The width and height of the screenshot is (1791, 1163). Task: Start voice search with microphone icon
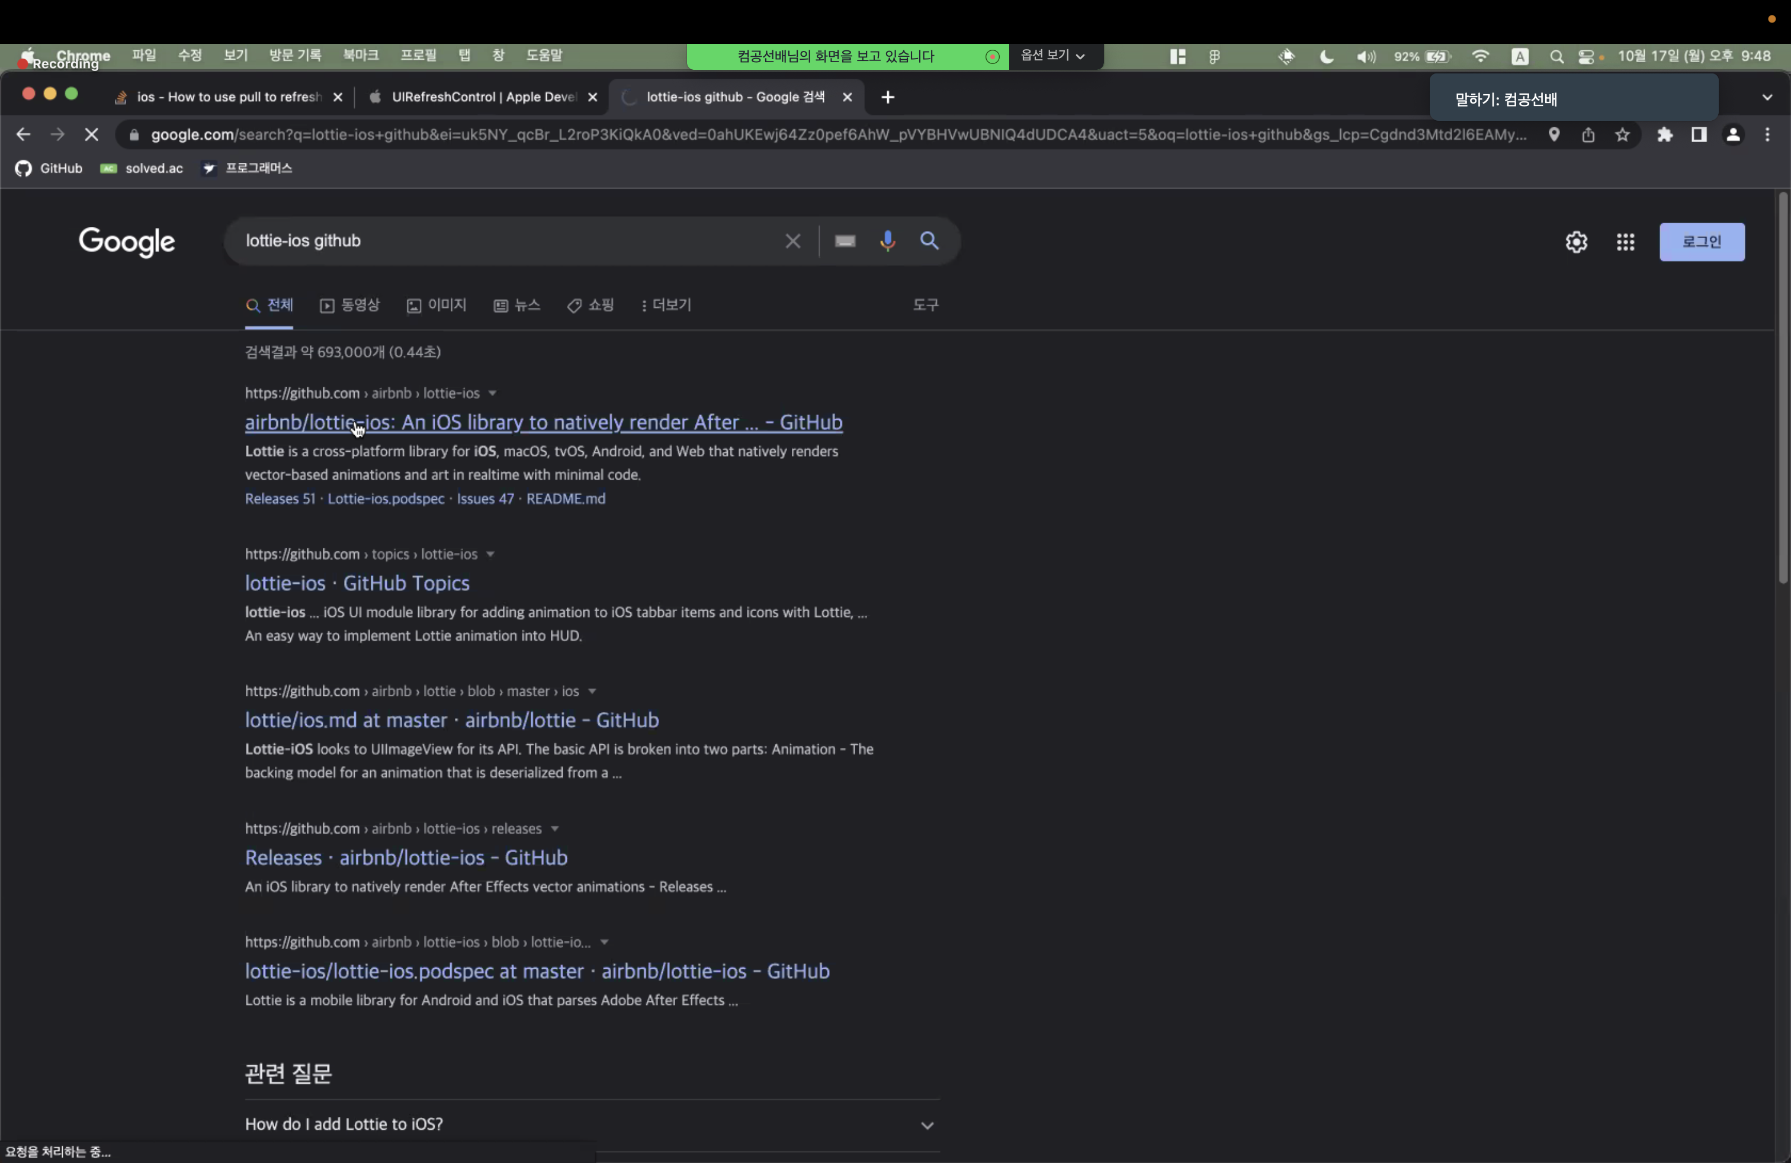888,241
